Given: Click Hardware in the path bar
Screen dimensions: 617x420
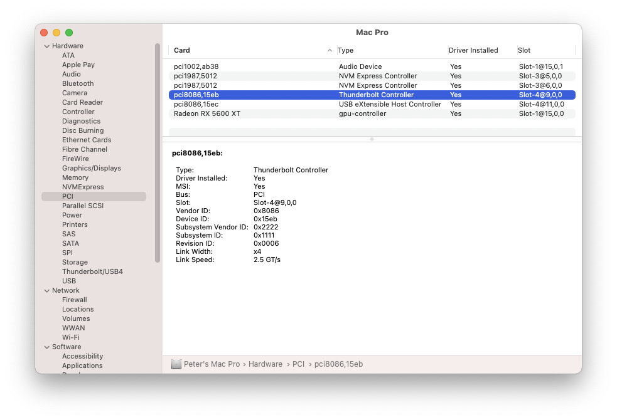Looking at the screenshot, I should coord(266,364).
